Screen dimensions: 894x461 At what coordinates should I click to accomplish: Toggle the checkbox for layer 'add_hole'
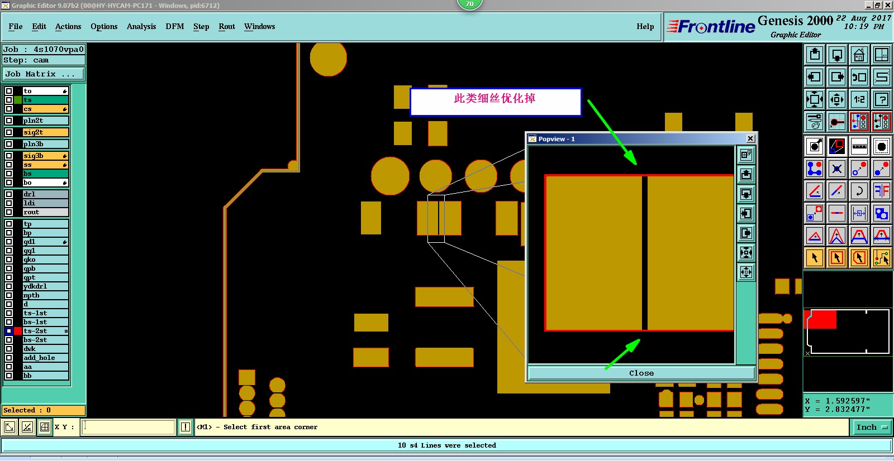[9, 358]
